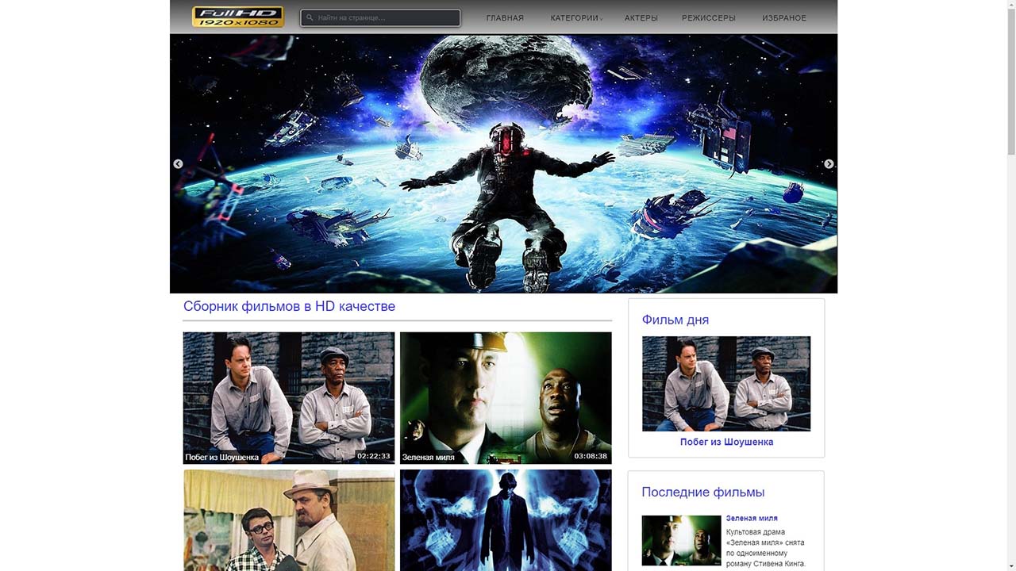Open Зеленая миля thumbnail in film grid
Viewport: 1016px width, 571px height.
[x=506, y=397]
